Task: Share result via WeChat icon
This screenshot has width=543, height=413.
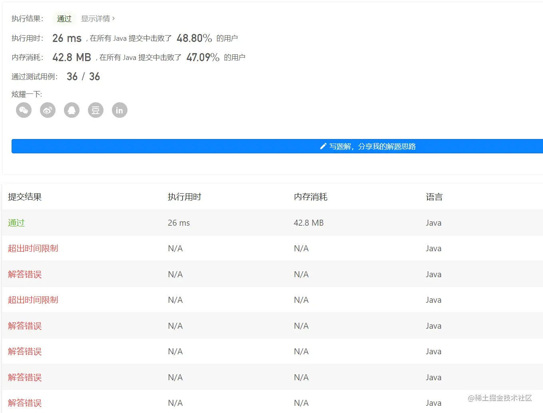Action: pos(24,110)
